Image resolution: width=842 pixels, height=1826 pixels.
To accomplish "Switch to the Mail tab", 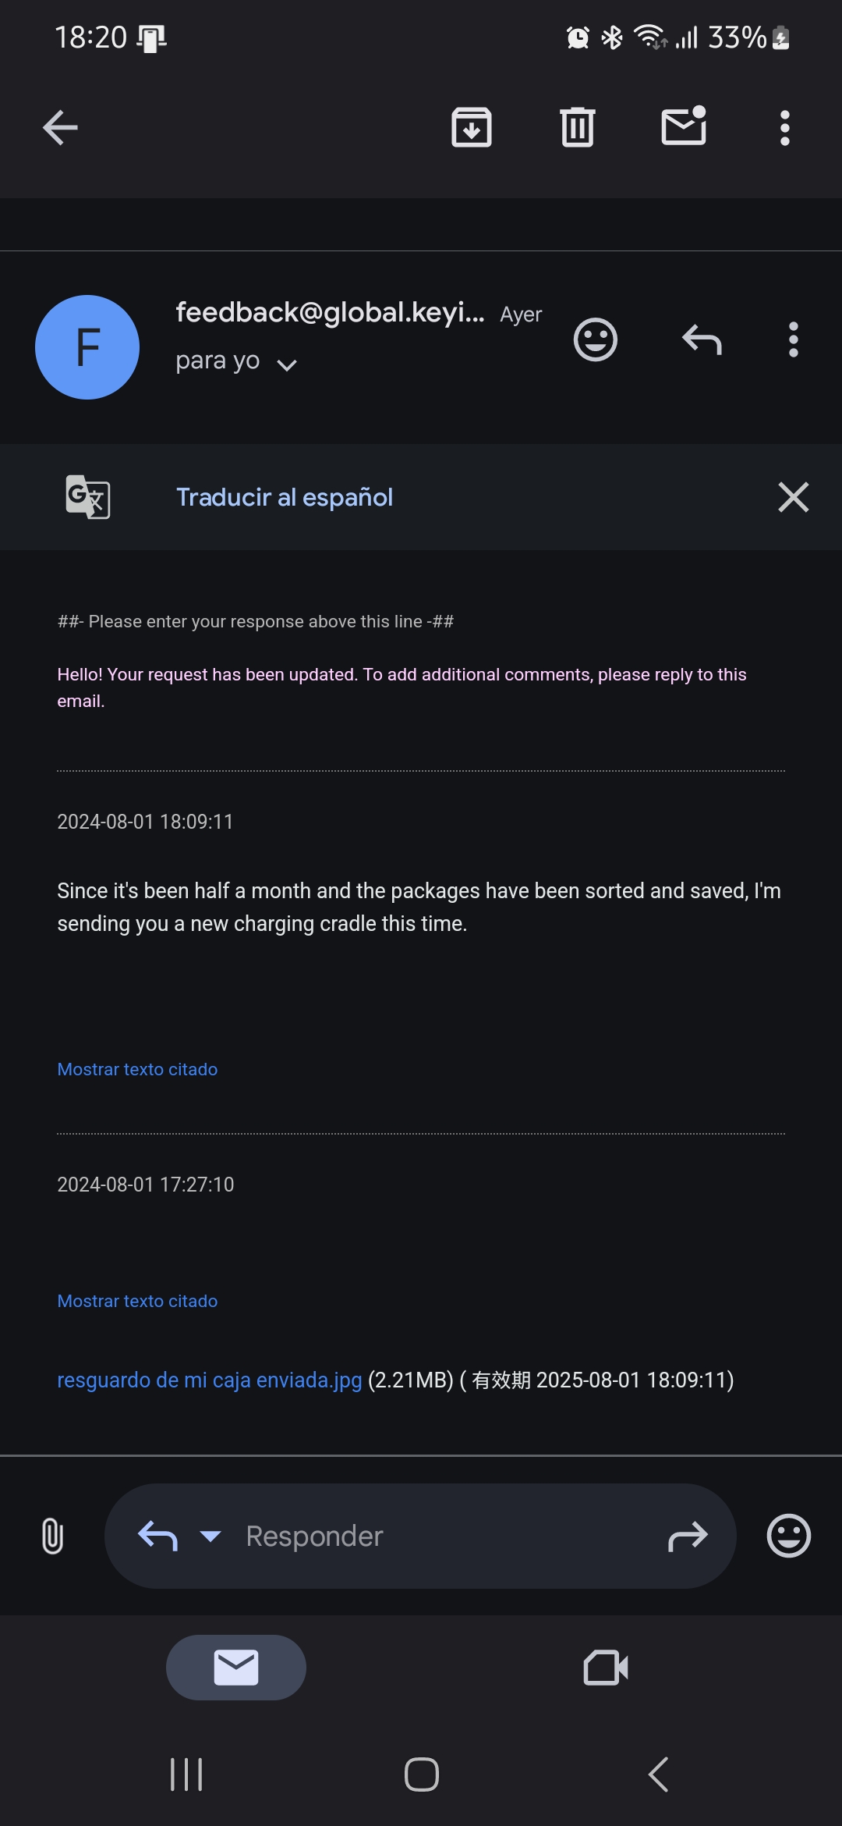I will point(235,1667).
